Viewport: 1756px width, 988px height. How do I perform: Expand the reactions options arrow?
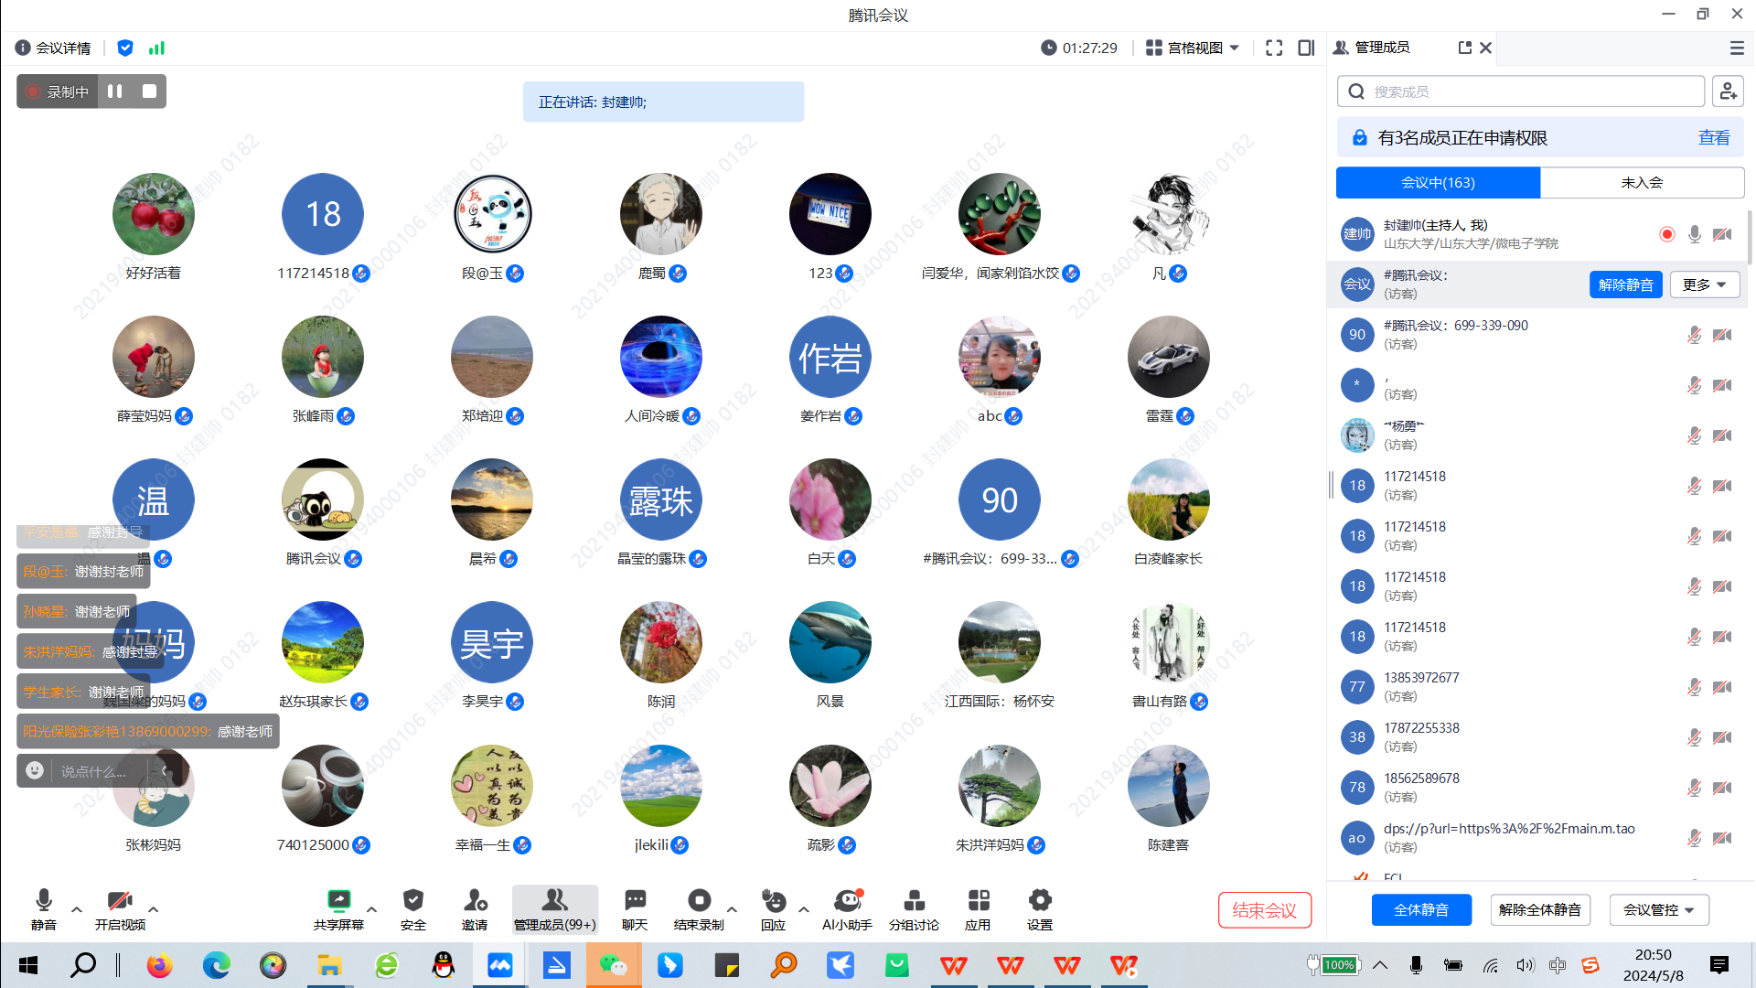pyautogui.click(x=804, y=909)
